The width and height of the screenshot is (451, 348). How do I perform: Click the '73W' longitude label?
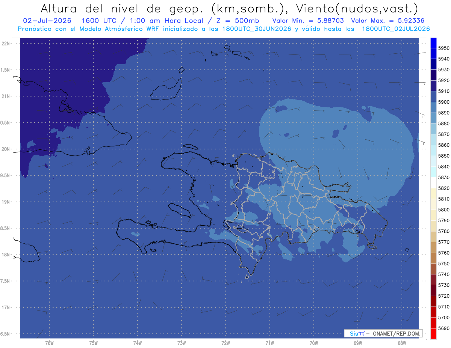point(182,342)
